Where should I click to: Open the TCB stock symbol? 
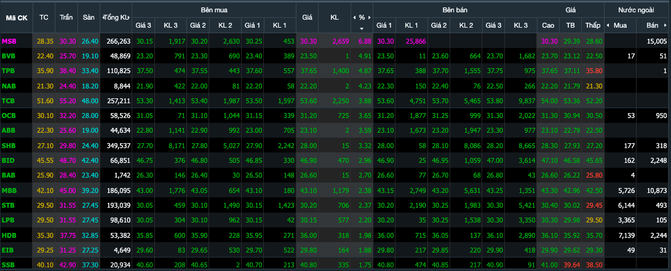(x=9, y=100)
